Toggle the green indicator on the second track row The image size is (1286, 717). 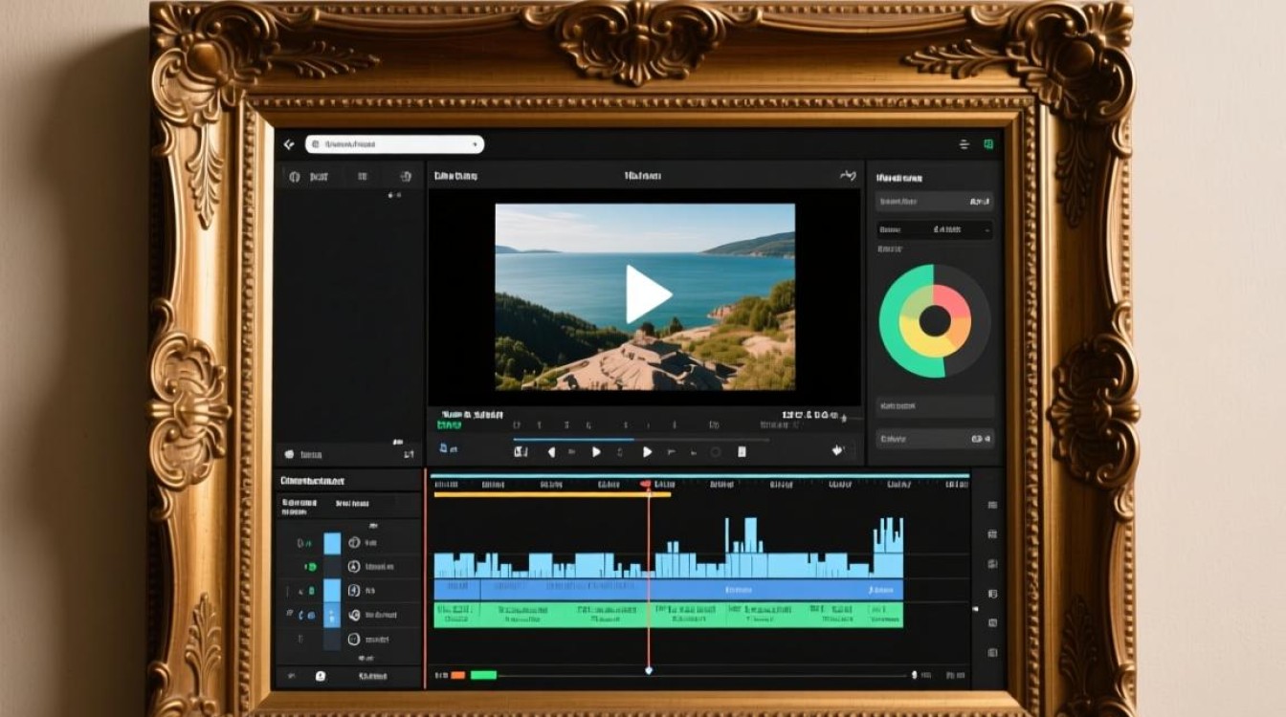(x=311, y=567)
